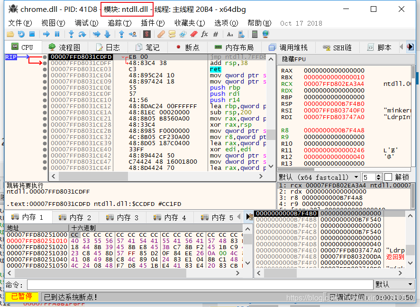Toggle breakpoint dot at 00007FFD8031CE04

45,75
